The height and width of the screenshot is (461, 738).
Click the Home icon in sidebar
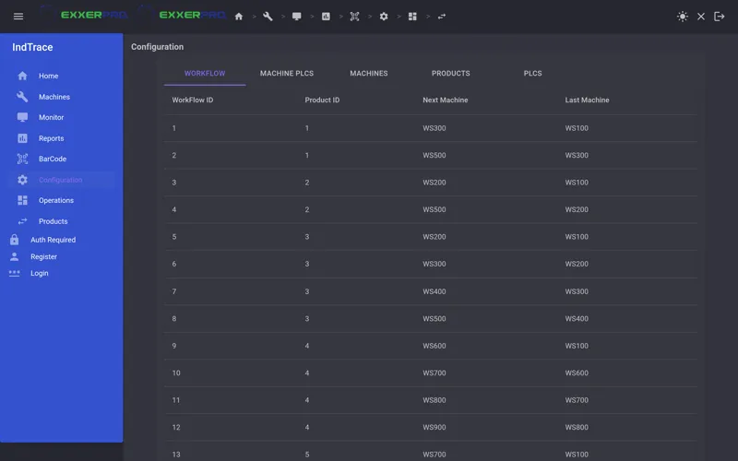tap(22, 76)
